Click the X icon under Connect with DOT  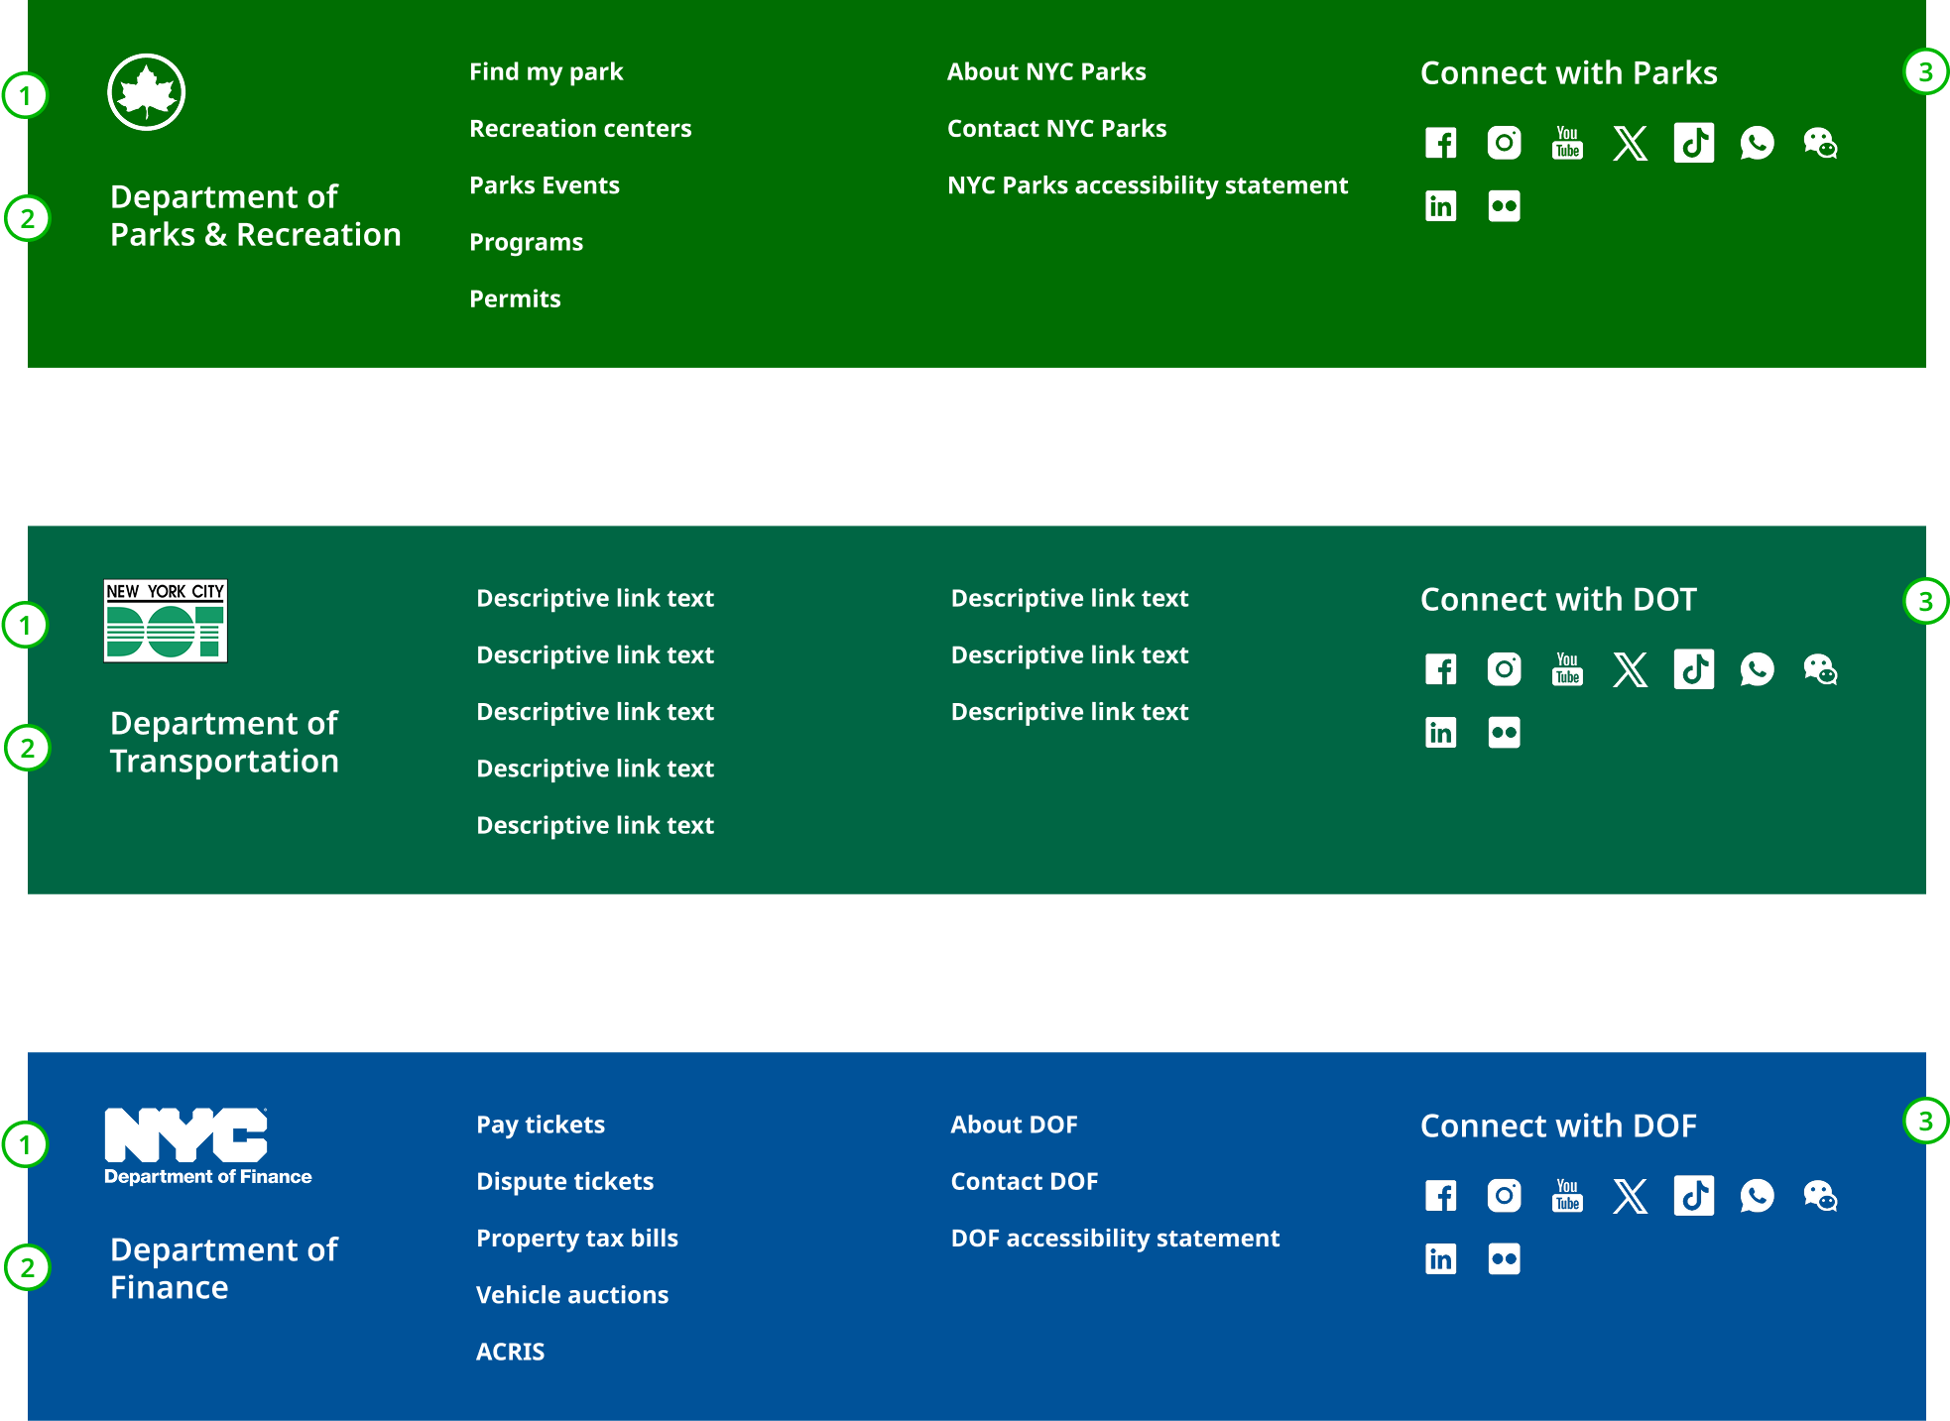[1631, 669]
